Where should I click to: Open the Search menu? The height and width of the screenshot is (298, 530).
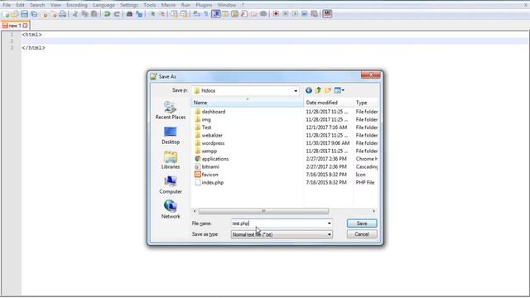(37, 5)
